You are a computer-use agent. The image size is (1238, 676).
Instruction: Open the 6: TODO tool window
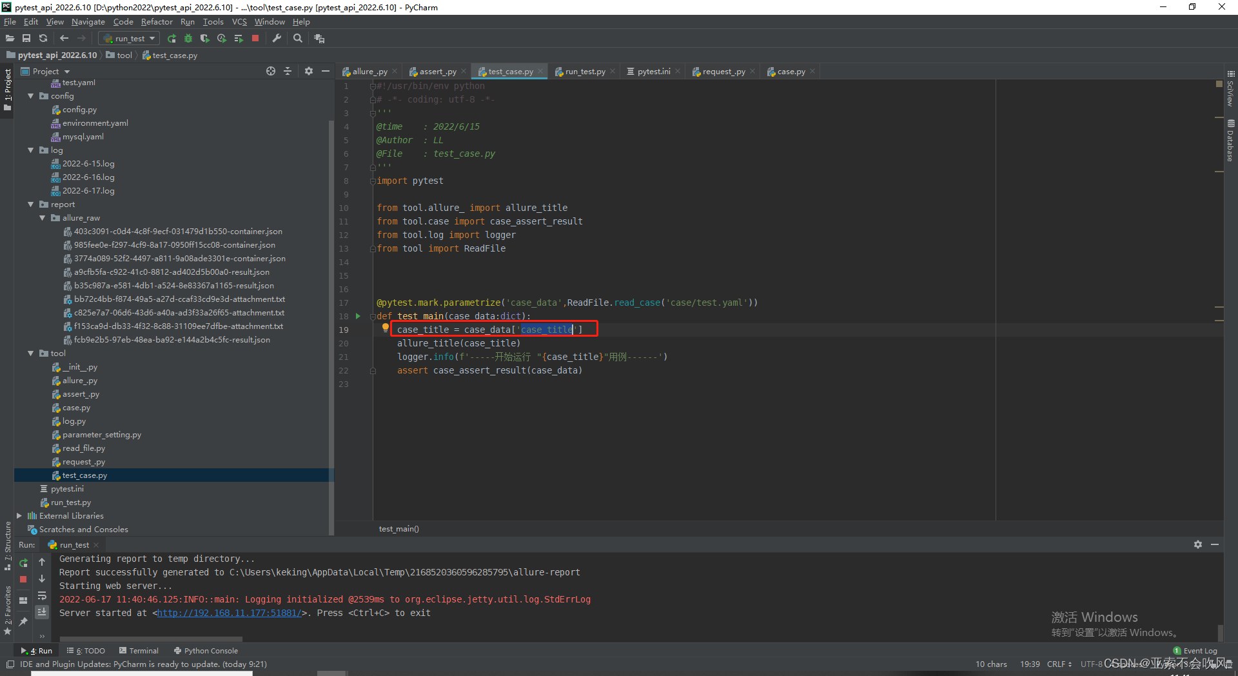tap(86, 651)
